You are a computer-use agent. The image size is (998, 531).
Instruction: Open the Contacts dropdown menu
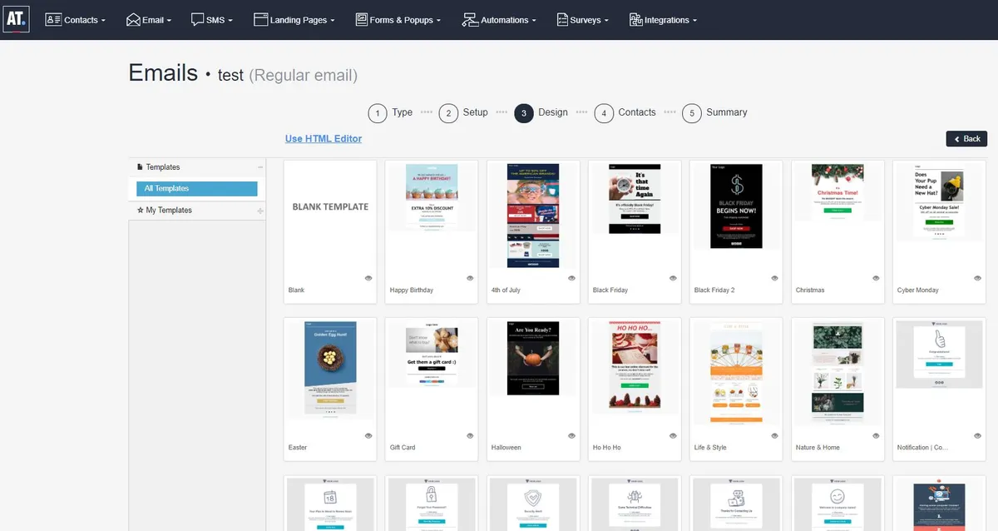click(76, 20)
